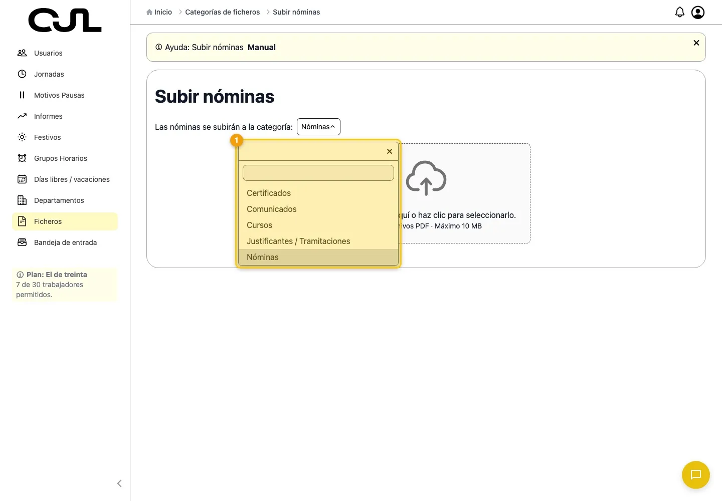
Task: Click the home icon beside Inicio
Action: [149, 12]
